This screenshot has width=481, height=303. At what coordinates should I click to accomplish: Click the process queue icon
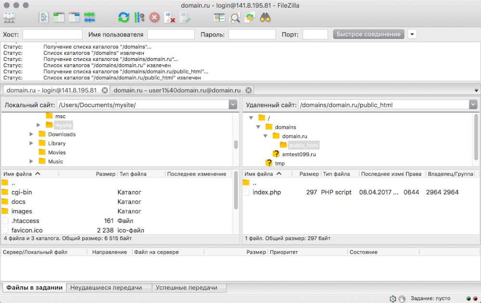click(x=139, y=18)
